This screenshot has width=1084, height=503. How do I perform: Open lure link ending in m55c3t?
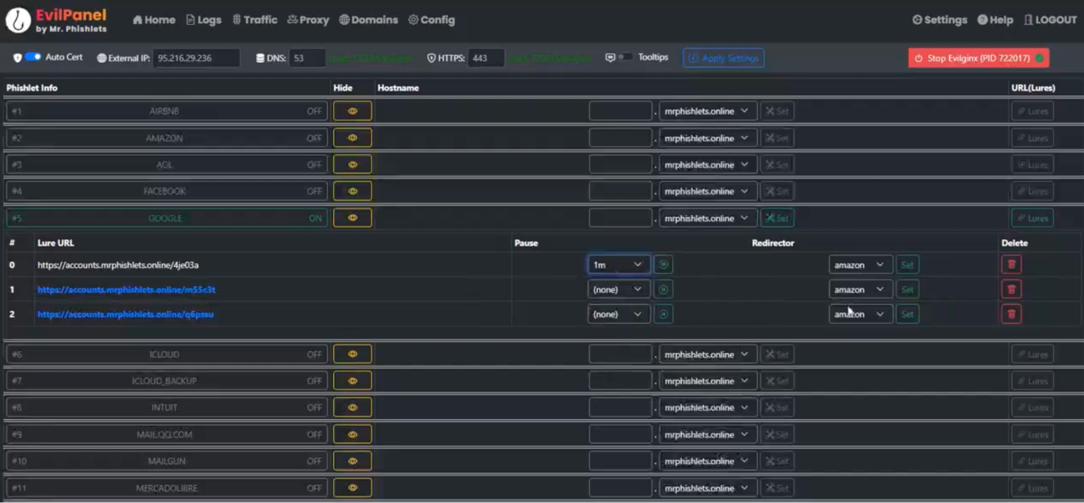126,289
